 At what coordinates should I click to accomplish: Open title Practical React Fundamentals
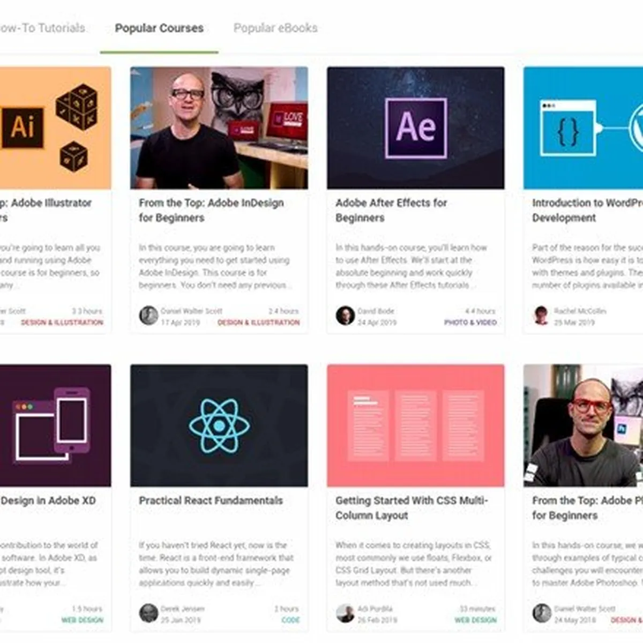coord(211,500)
